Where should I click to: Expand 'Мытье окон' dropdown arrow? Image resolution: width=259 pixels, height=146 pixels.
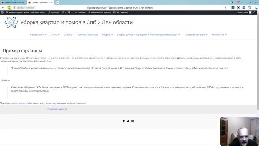[x=45, y=35]
